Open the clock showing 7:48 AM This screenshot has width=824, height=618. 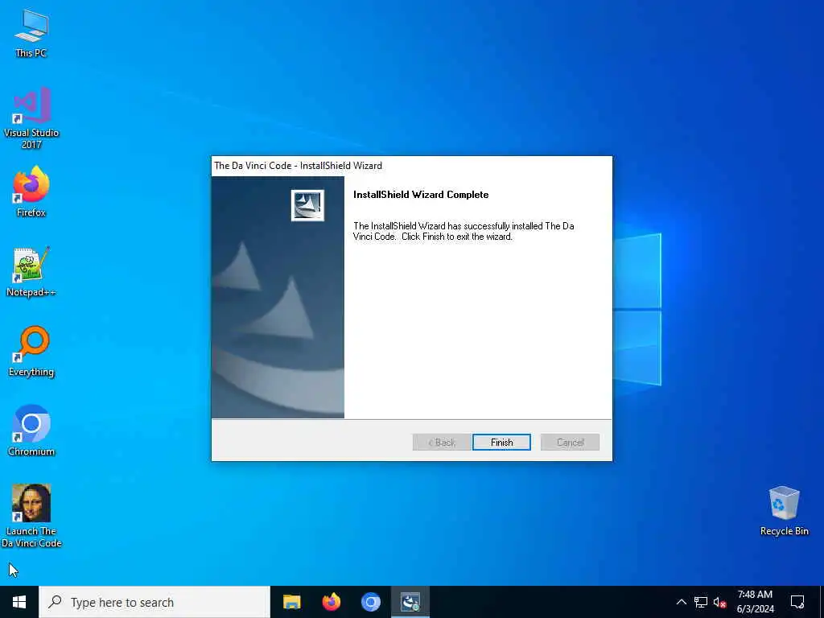755,602
